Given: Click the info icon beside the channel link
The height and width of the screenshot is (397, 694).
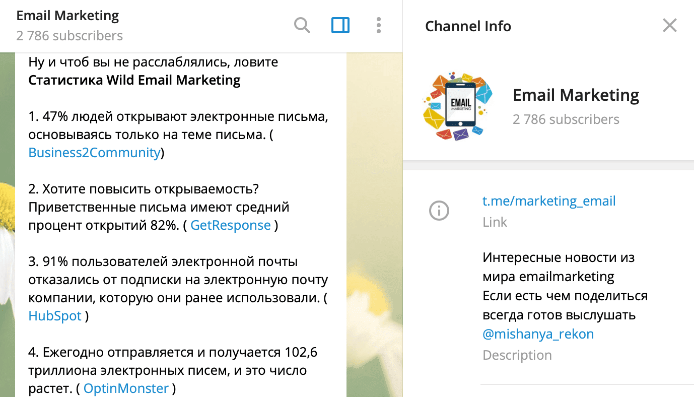Looking at the screenshot, I should [439, 211].
